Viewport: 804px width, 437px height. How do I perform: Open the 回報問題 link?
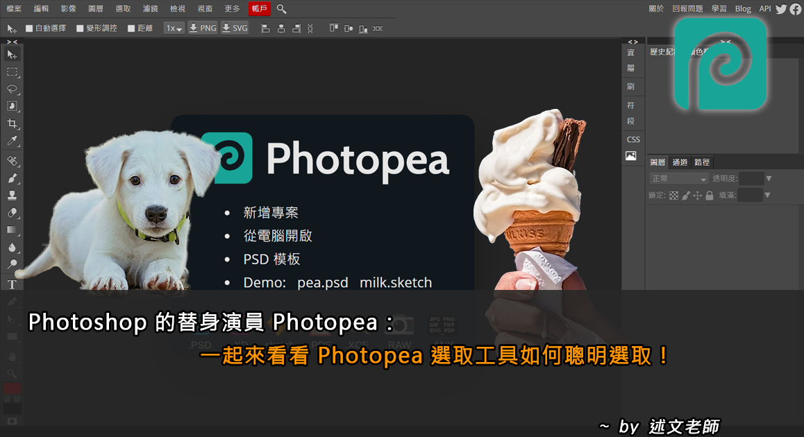click(687, 9)
